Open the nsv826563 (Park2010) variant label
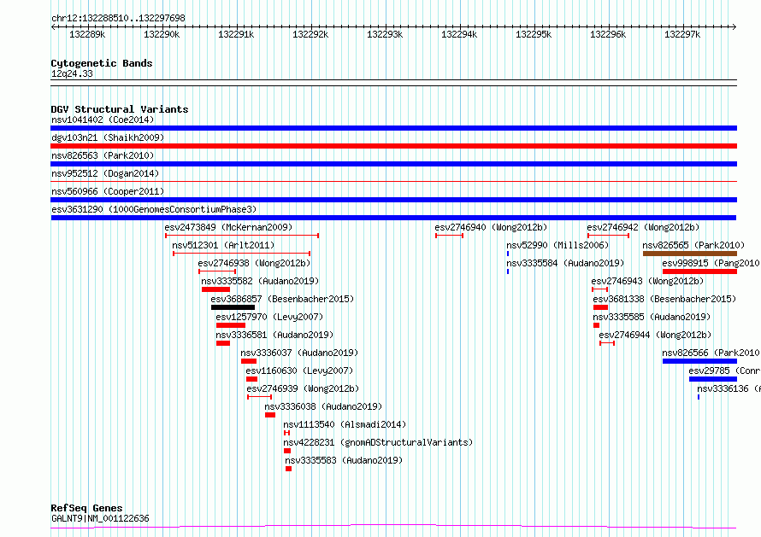761x537 pixels. (x=103, y=155)
